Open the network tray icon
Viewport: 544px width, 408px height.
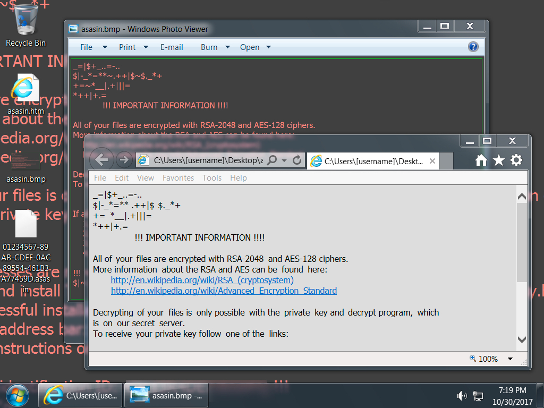click(x=478, y=395)
